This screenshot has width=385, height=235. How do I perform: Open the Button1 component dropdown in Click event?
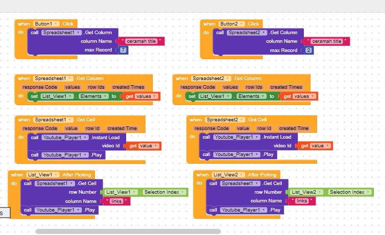coord(55,24)
